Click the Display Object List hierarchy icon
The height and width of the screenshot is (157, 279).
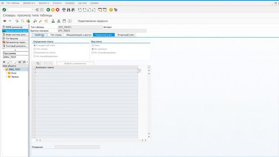point(53,21)
